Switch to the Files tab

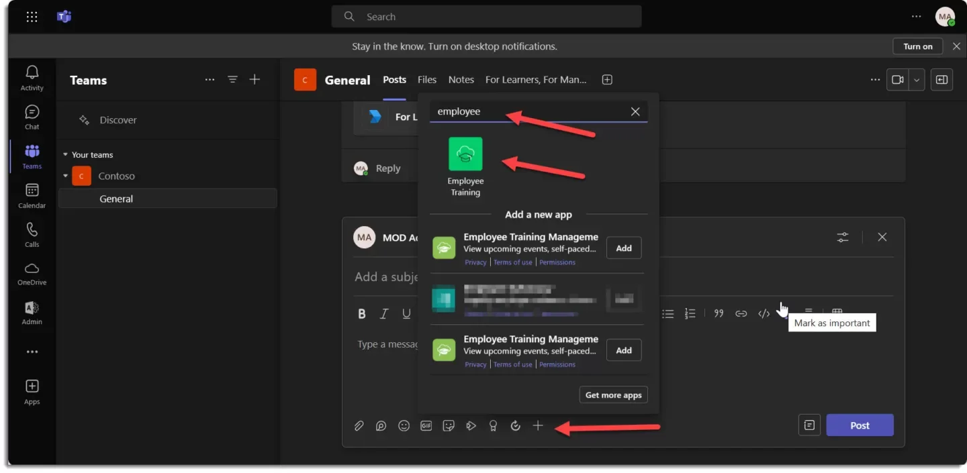tap(427, 79)
